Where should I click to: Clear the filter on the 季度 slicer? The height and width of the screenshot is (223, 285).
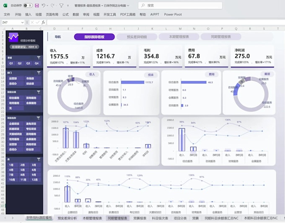[x=39, y=58]
